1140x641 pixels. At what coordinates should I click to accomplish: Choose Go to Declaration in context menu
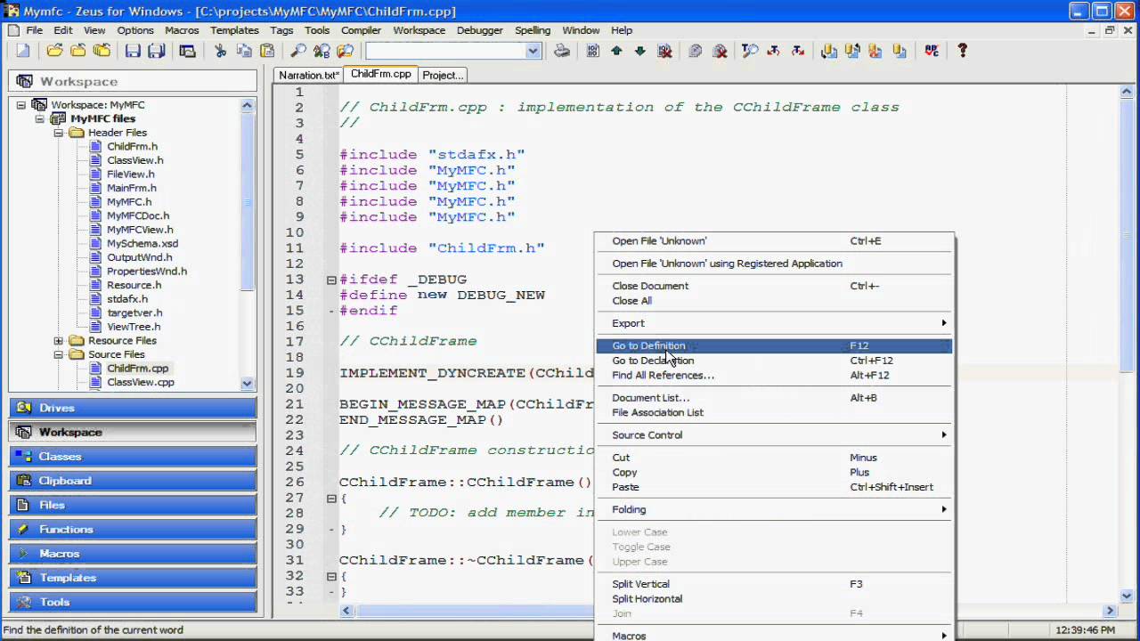[x=775, y=361]
